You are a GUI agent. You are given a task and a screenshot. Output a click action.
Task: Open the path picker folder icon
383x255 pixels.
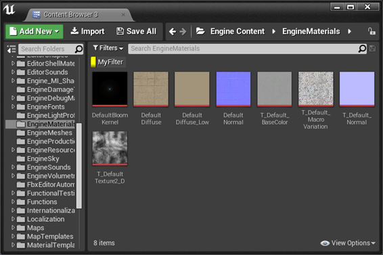(x=200, y=31)
